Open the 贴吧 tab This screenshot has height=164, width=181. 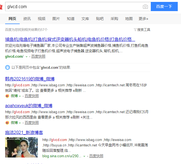[100, 19]
